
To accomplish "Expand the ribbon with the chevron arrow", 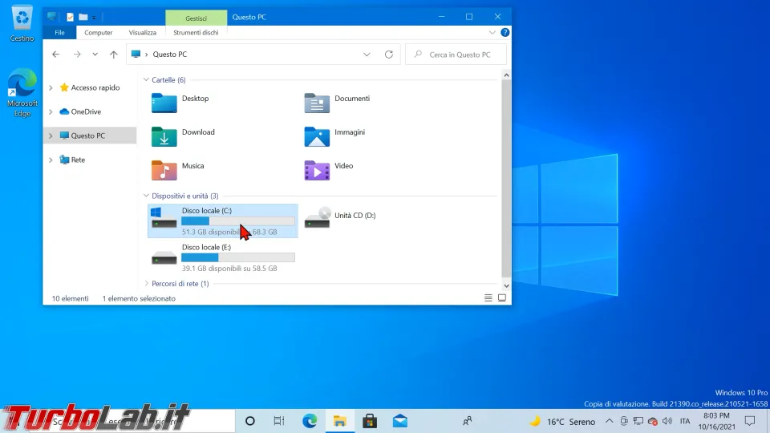I will point(492,33).
